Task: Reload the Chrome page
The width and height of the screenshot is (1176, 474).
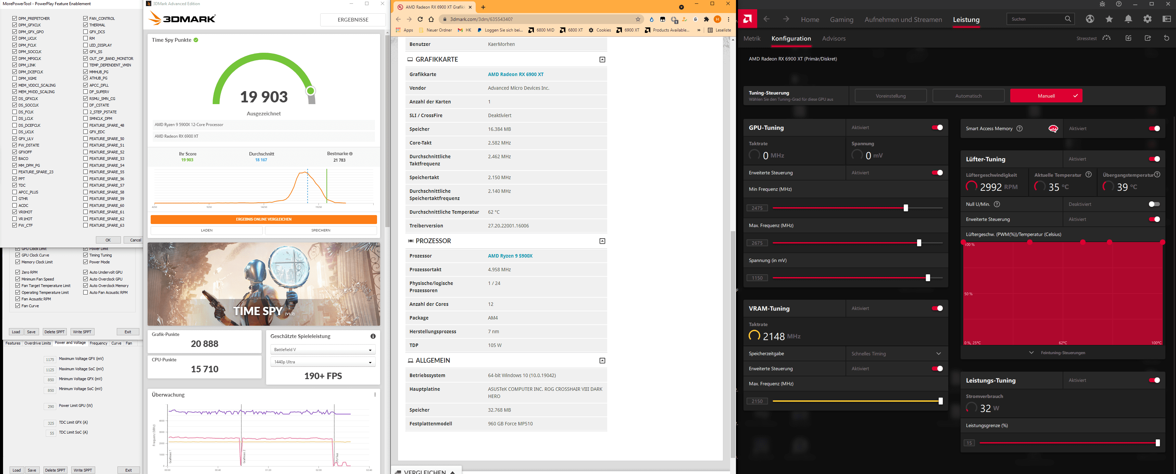Action: tap(420, 19)
